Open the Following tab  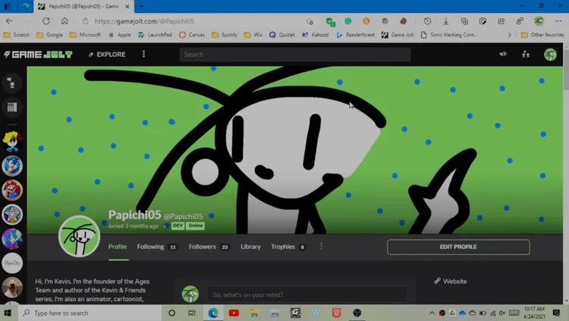(157, 247)
